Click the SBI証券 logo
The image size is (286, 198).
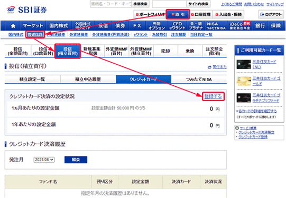[x=26, y=10]
